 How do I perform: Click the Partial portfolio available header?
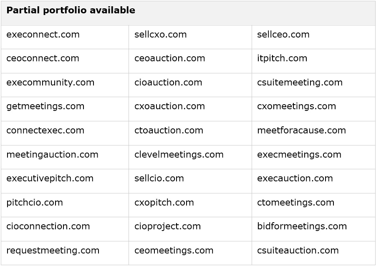coord(71,11)
